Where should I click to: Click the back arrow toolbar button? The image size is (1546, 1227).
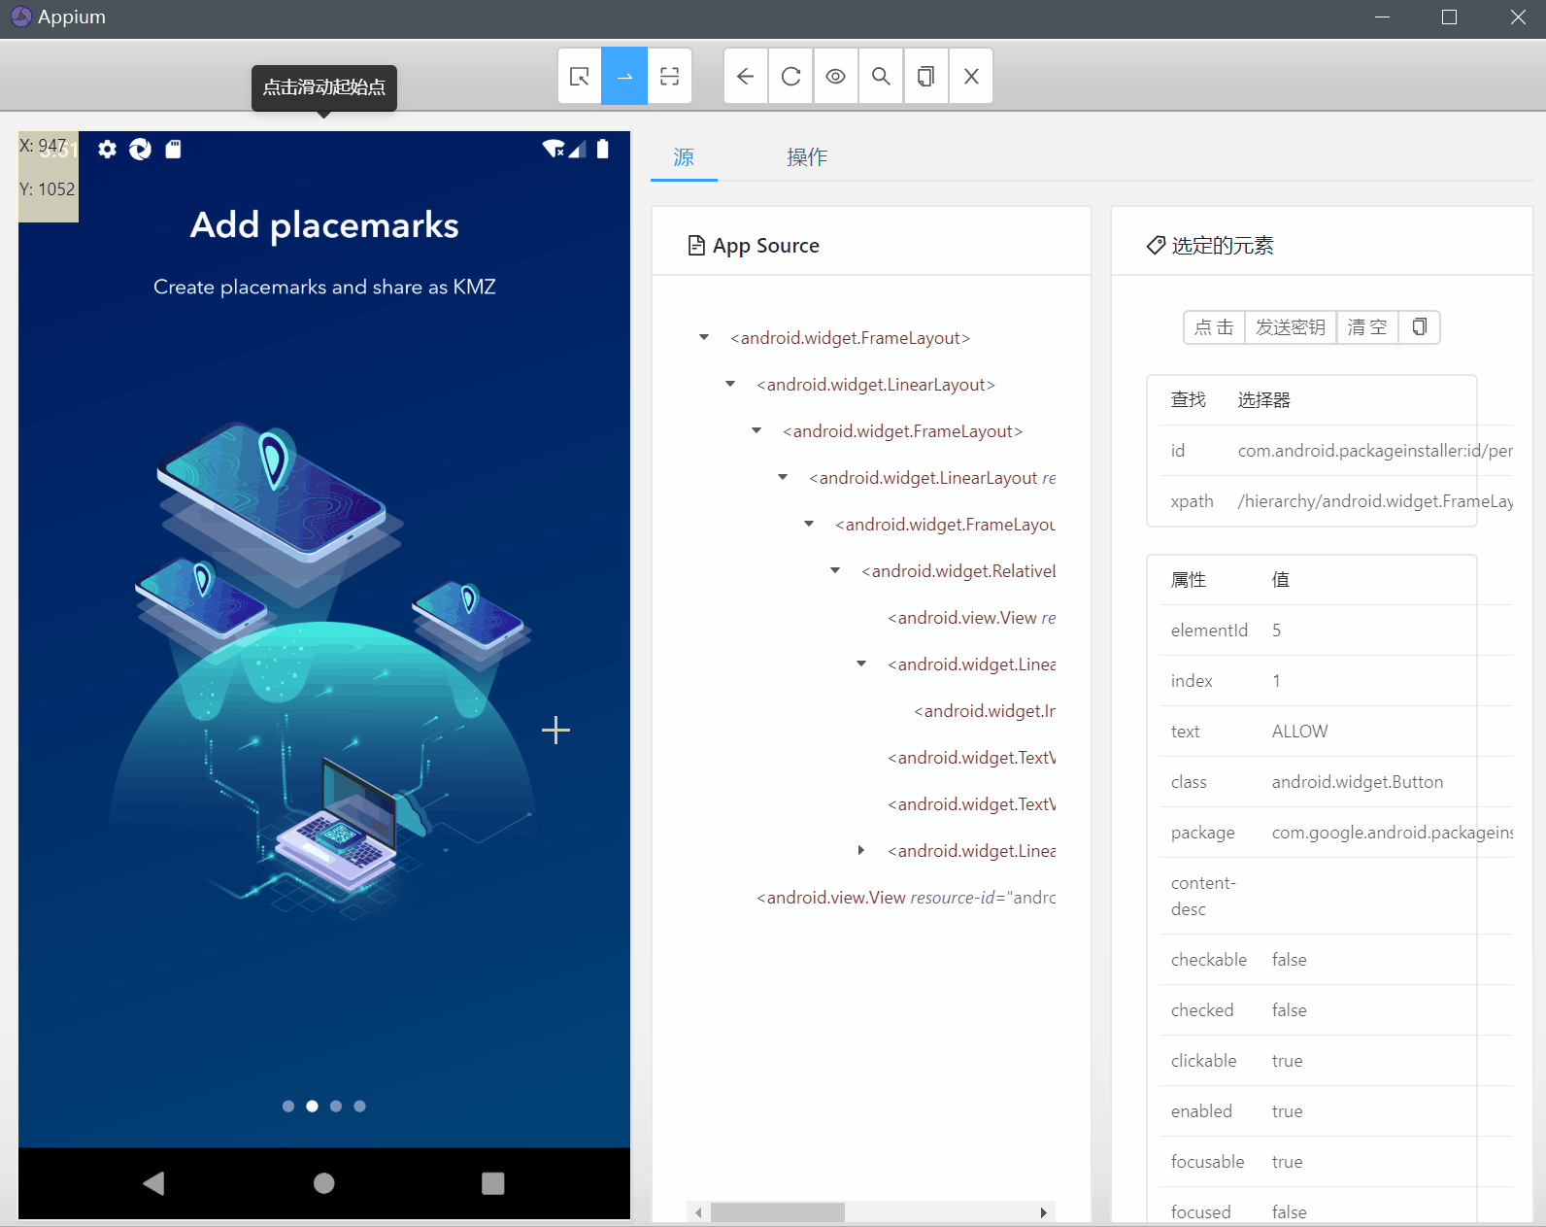(746, 76)
